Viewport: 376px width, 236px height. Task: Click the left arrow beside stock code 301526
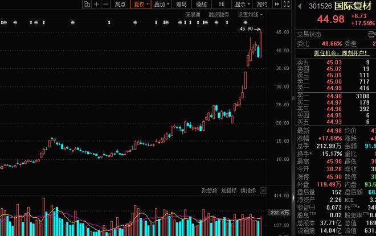300,6
